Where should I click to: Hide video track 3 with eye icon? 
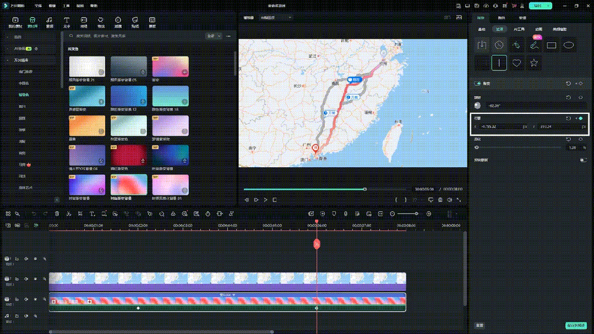pos(36,259)
